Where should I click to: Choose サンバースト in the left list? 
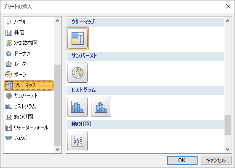tap(29, 96)
